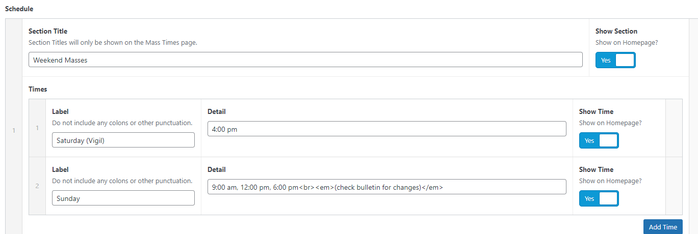The image size is (698, 234).
Task: Select row handle 2 in the Times table
Action: pos(37,186)
